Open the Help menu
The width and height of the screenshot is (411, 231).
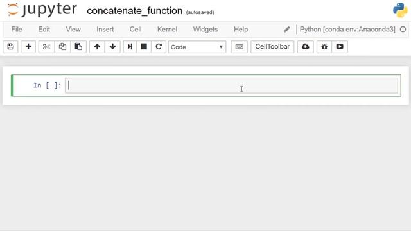tap(241, 30)
